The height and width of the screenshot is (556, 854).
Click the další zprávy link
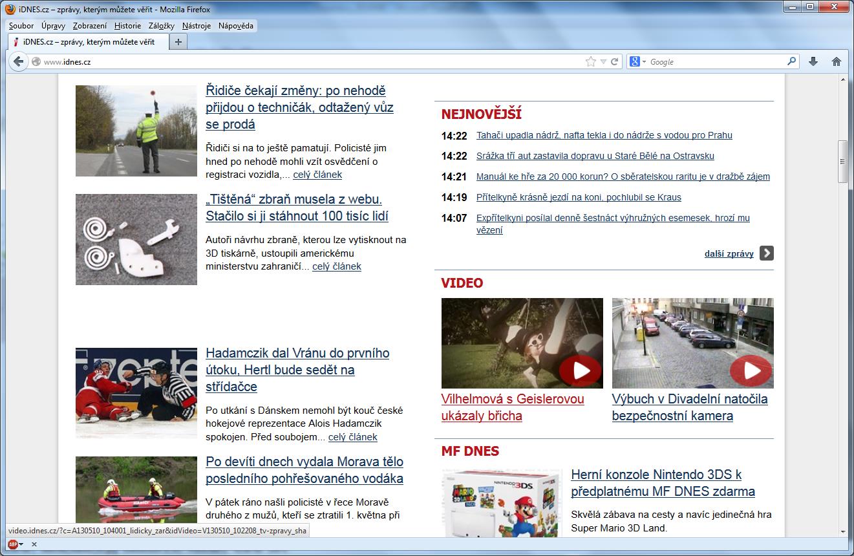point(729,253)
